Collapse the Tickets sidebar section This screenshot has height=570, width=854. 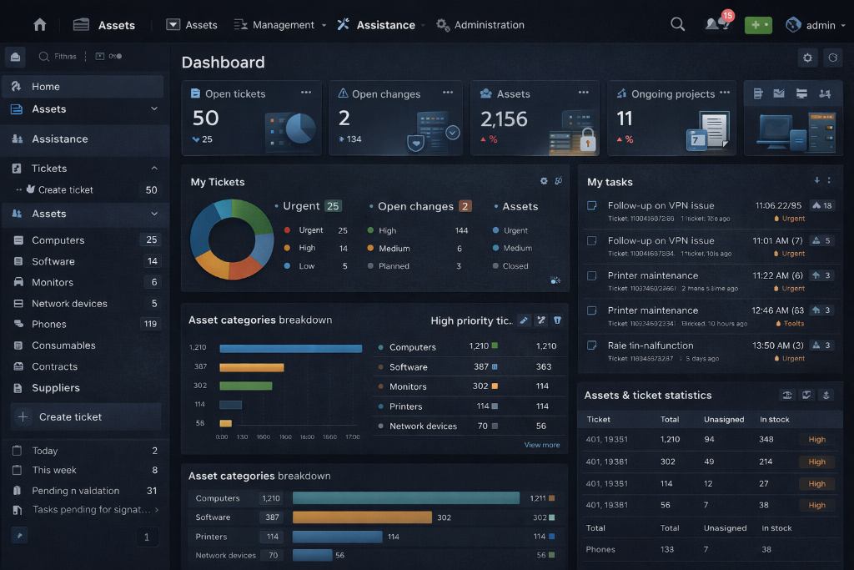coord(154,169)
